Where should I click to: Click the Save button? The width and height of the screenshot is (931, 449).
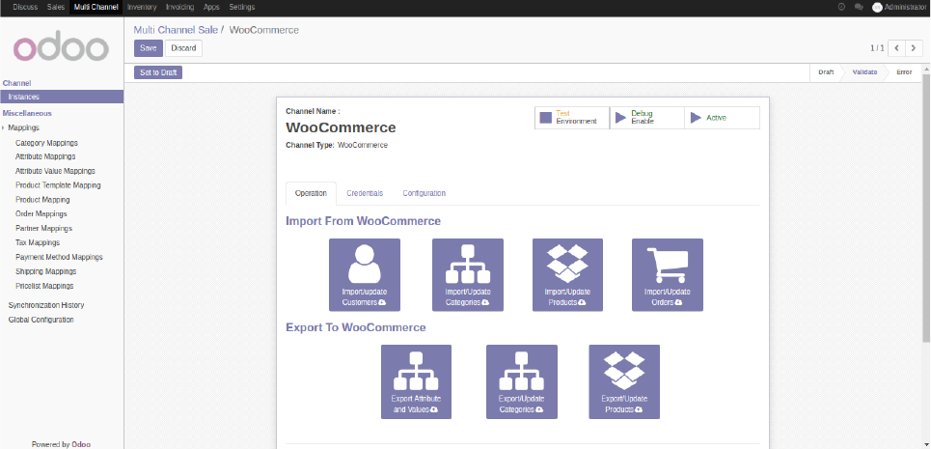point(149,48)
